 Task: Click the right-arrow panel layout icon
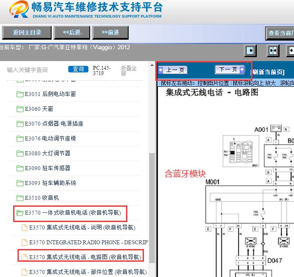coord(251,51)
